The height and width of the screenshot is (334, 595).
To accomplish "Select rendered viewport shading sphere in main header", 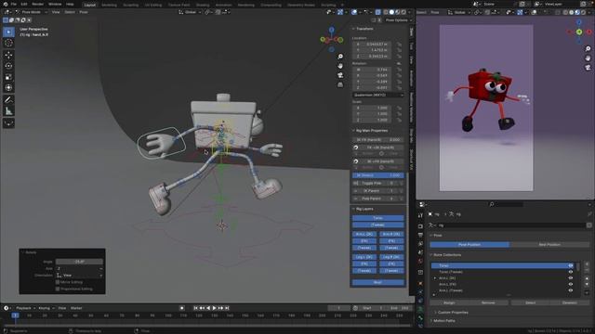I will pos(403,12).
